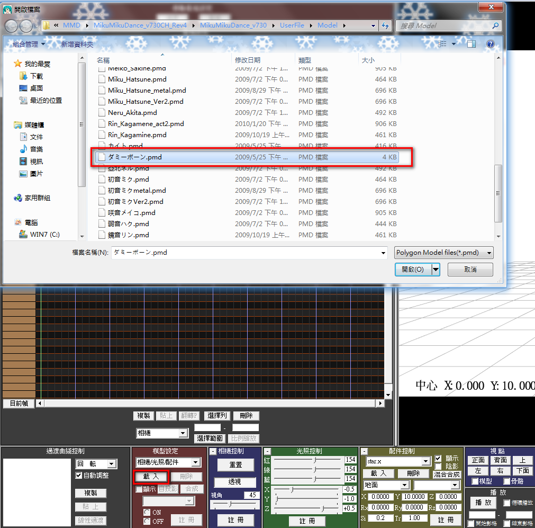Open 最近的位置 (Recent Places) in the sidebar
535x528 pixels.
41,101
